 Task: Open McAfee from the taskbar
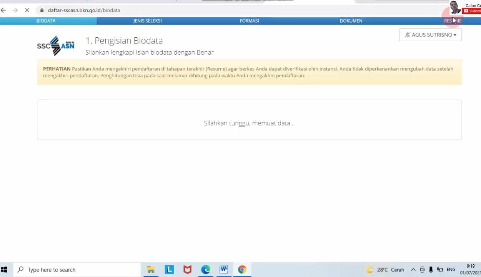tap(187, 269)
